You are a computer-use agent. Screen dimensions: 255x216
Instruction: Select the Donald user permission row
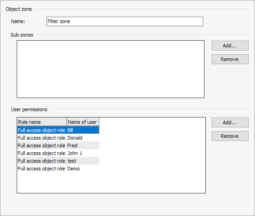[58, 138]
